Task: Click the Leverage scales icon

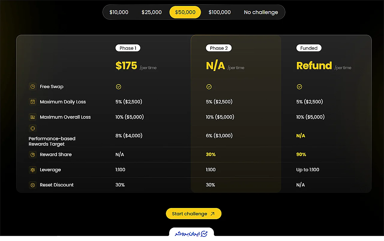Action: click(x=32, y=170)
